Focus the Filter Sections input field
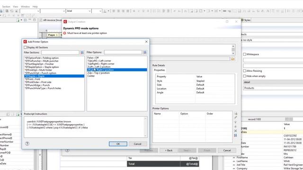This screenshot has height=170, width=303. pyautogui.click(x=60, y=52)
